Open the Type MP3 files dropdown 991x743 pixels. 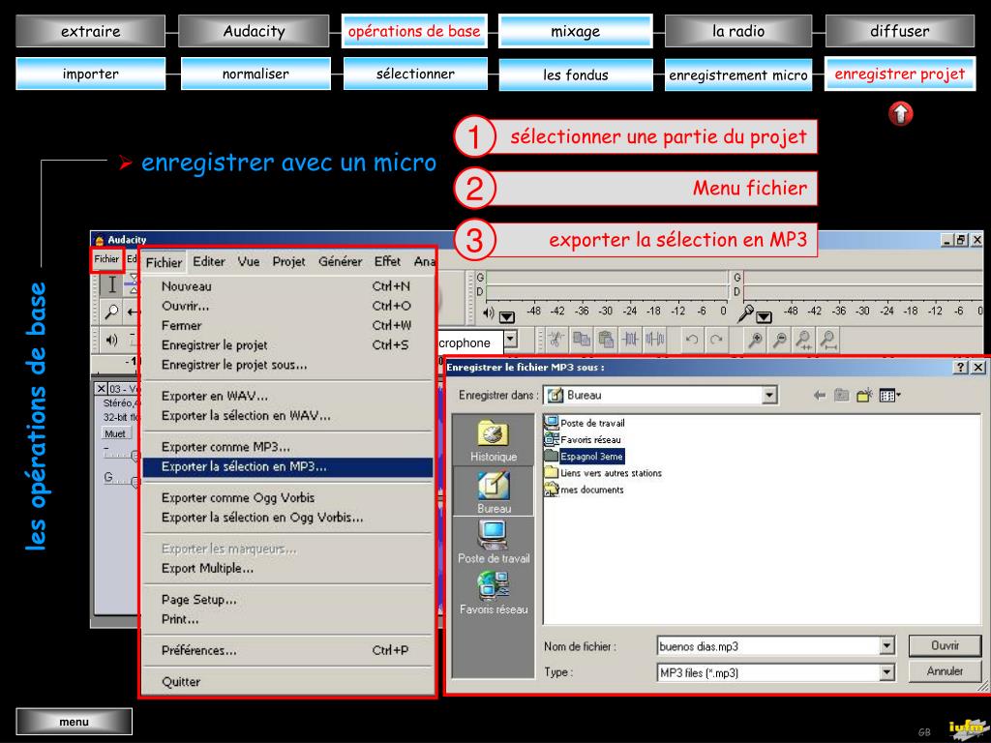pyautogui.click(x=887, y=673)
